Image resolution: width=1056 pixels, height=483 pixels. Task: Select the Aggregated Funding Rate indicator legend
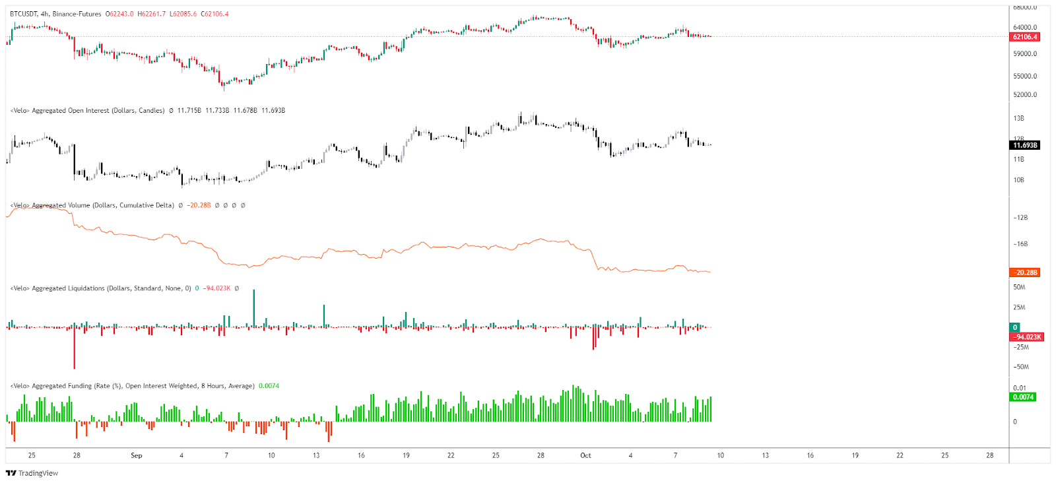[132, 387]
